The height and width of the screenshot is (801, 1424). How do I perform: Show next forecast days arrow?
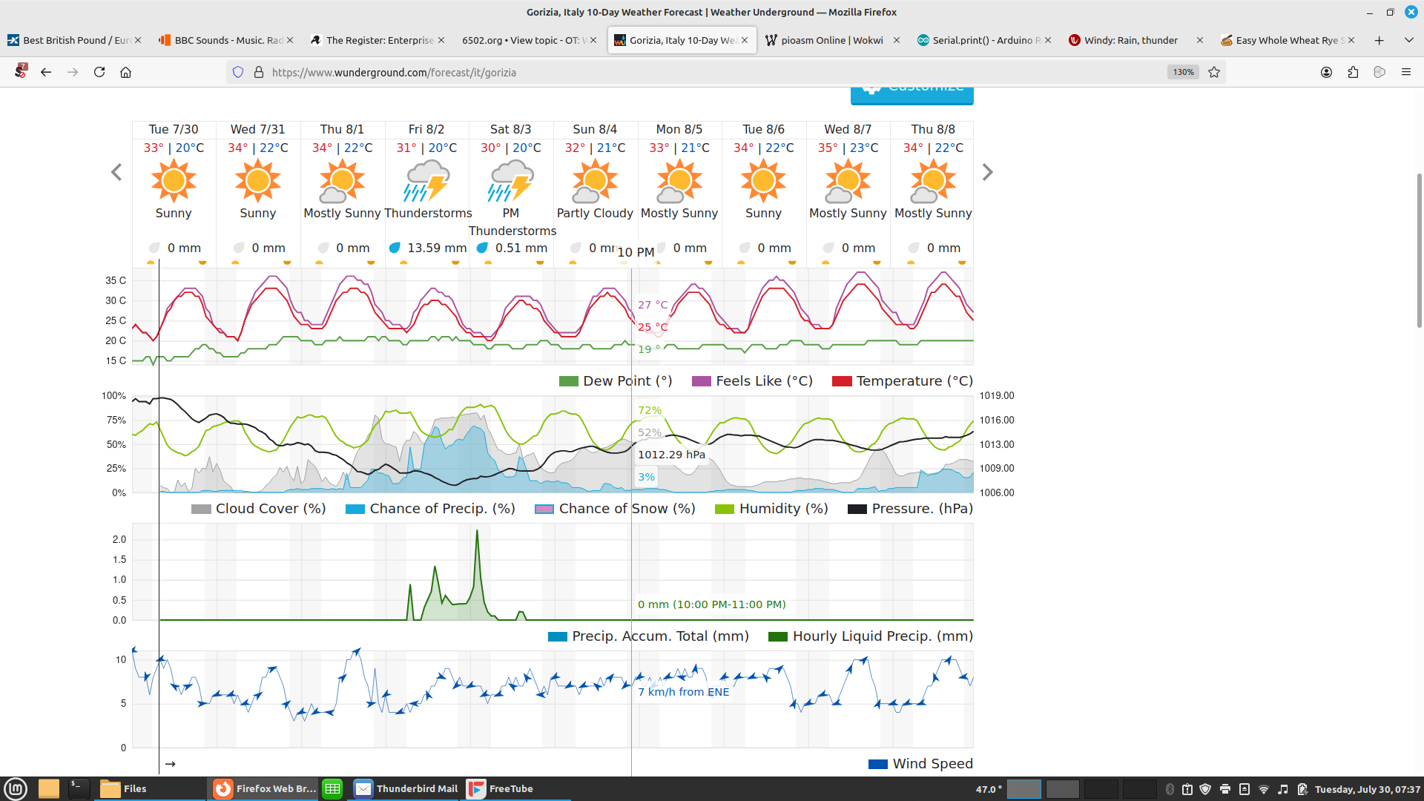[x=987, y=173]
